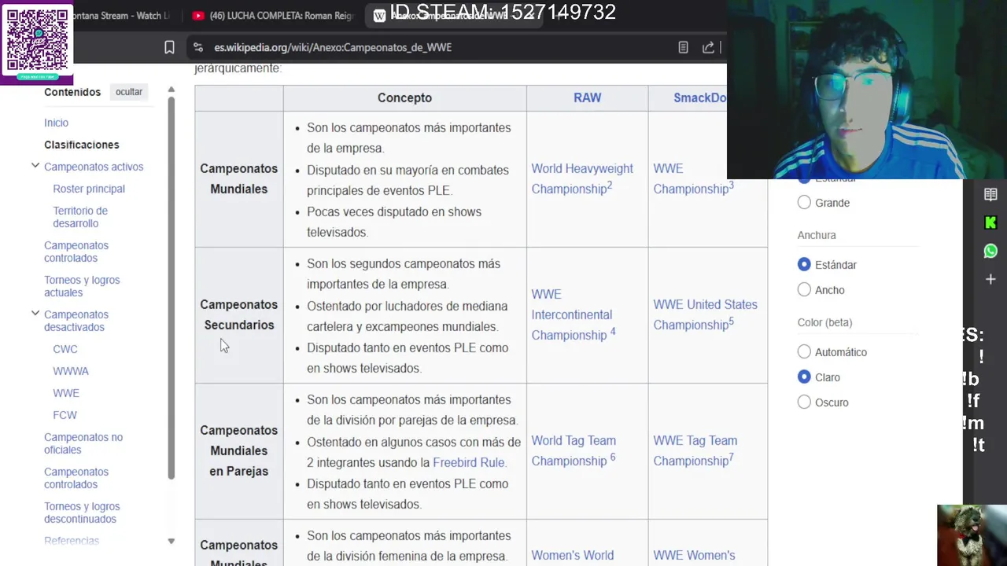The image size is (1007, 566).
Task: Collapse the Campeonatos activos section in contents
Action: 35,166
